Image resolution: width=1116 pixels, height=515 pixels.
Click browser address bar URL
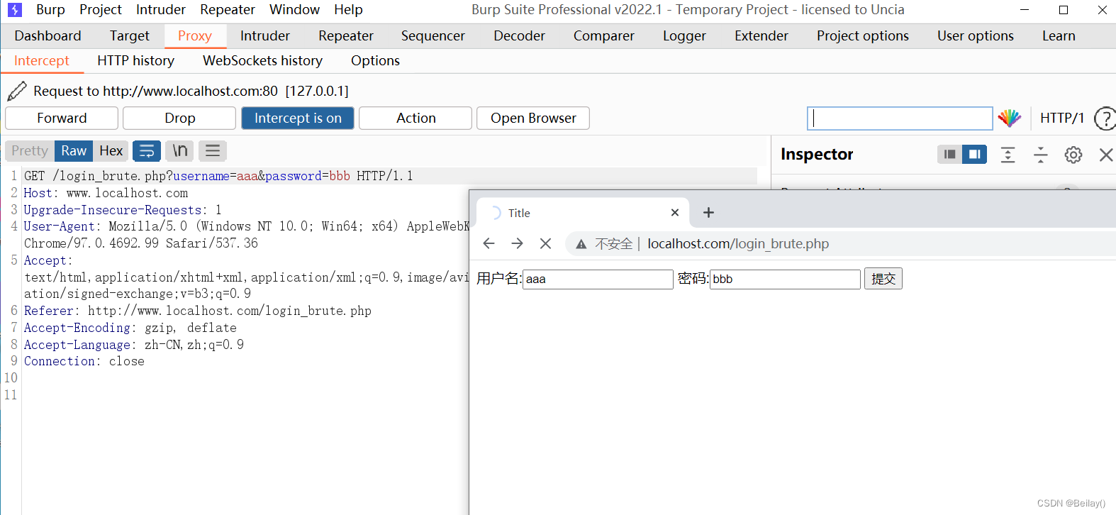point(738,244)
